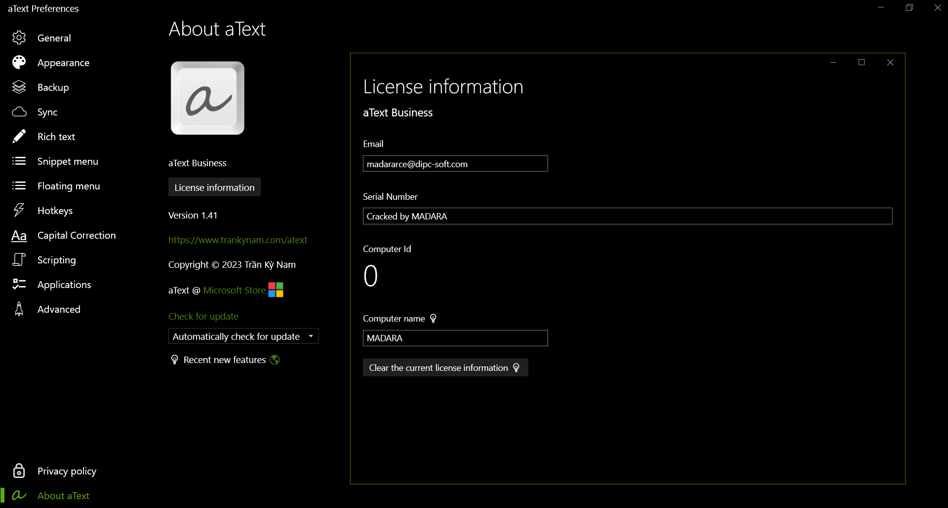
Task: Click the Applications checklist icon
Action: click(19, 284)
